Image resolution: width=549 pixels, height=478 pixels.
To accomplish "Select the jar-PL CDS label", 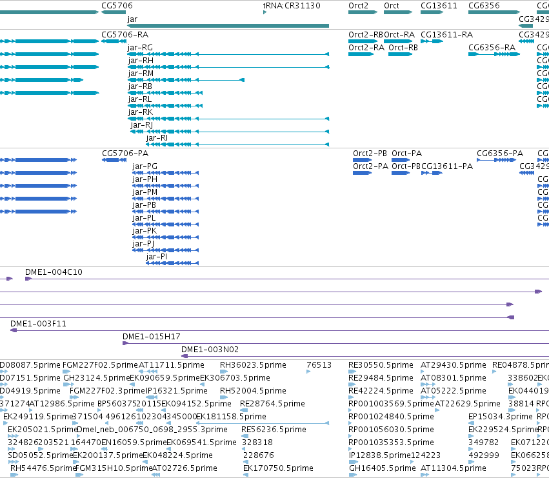I will point(144,218).
